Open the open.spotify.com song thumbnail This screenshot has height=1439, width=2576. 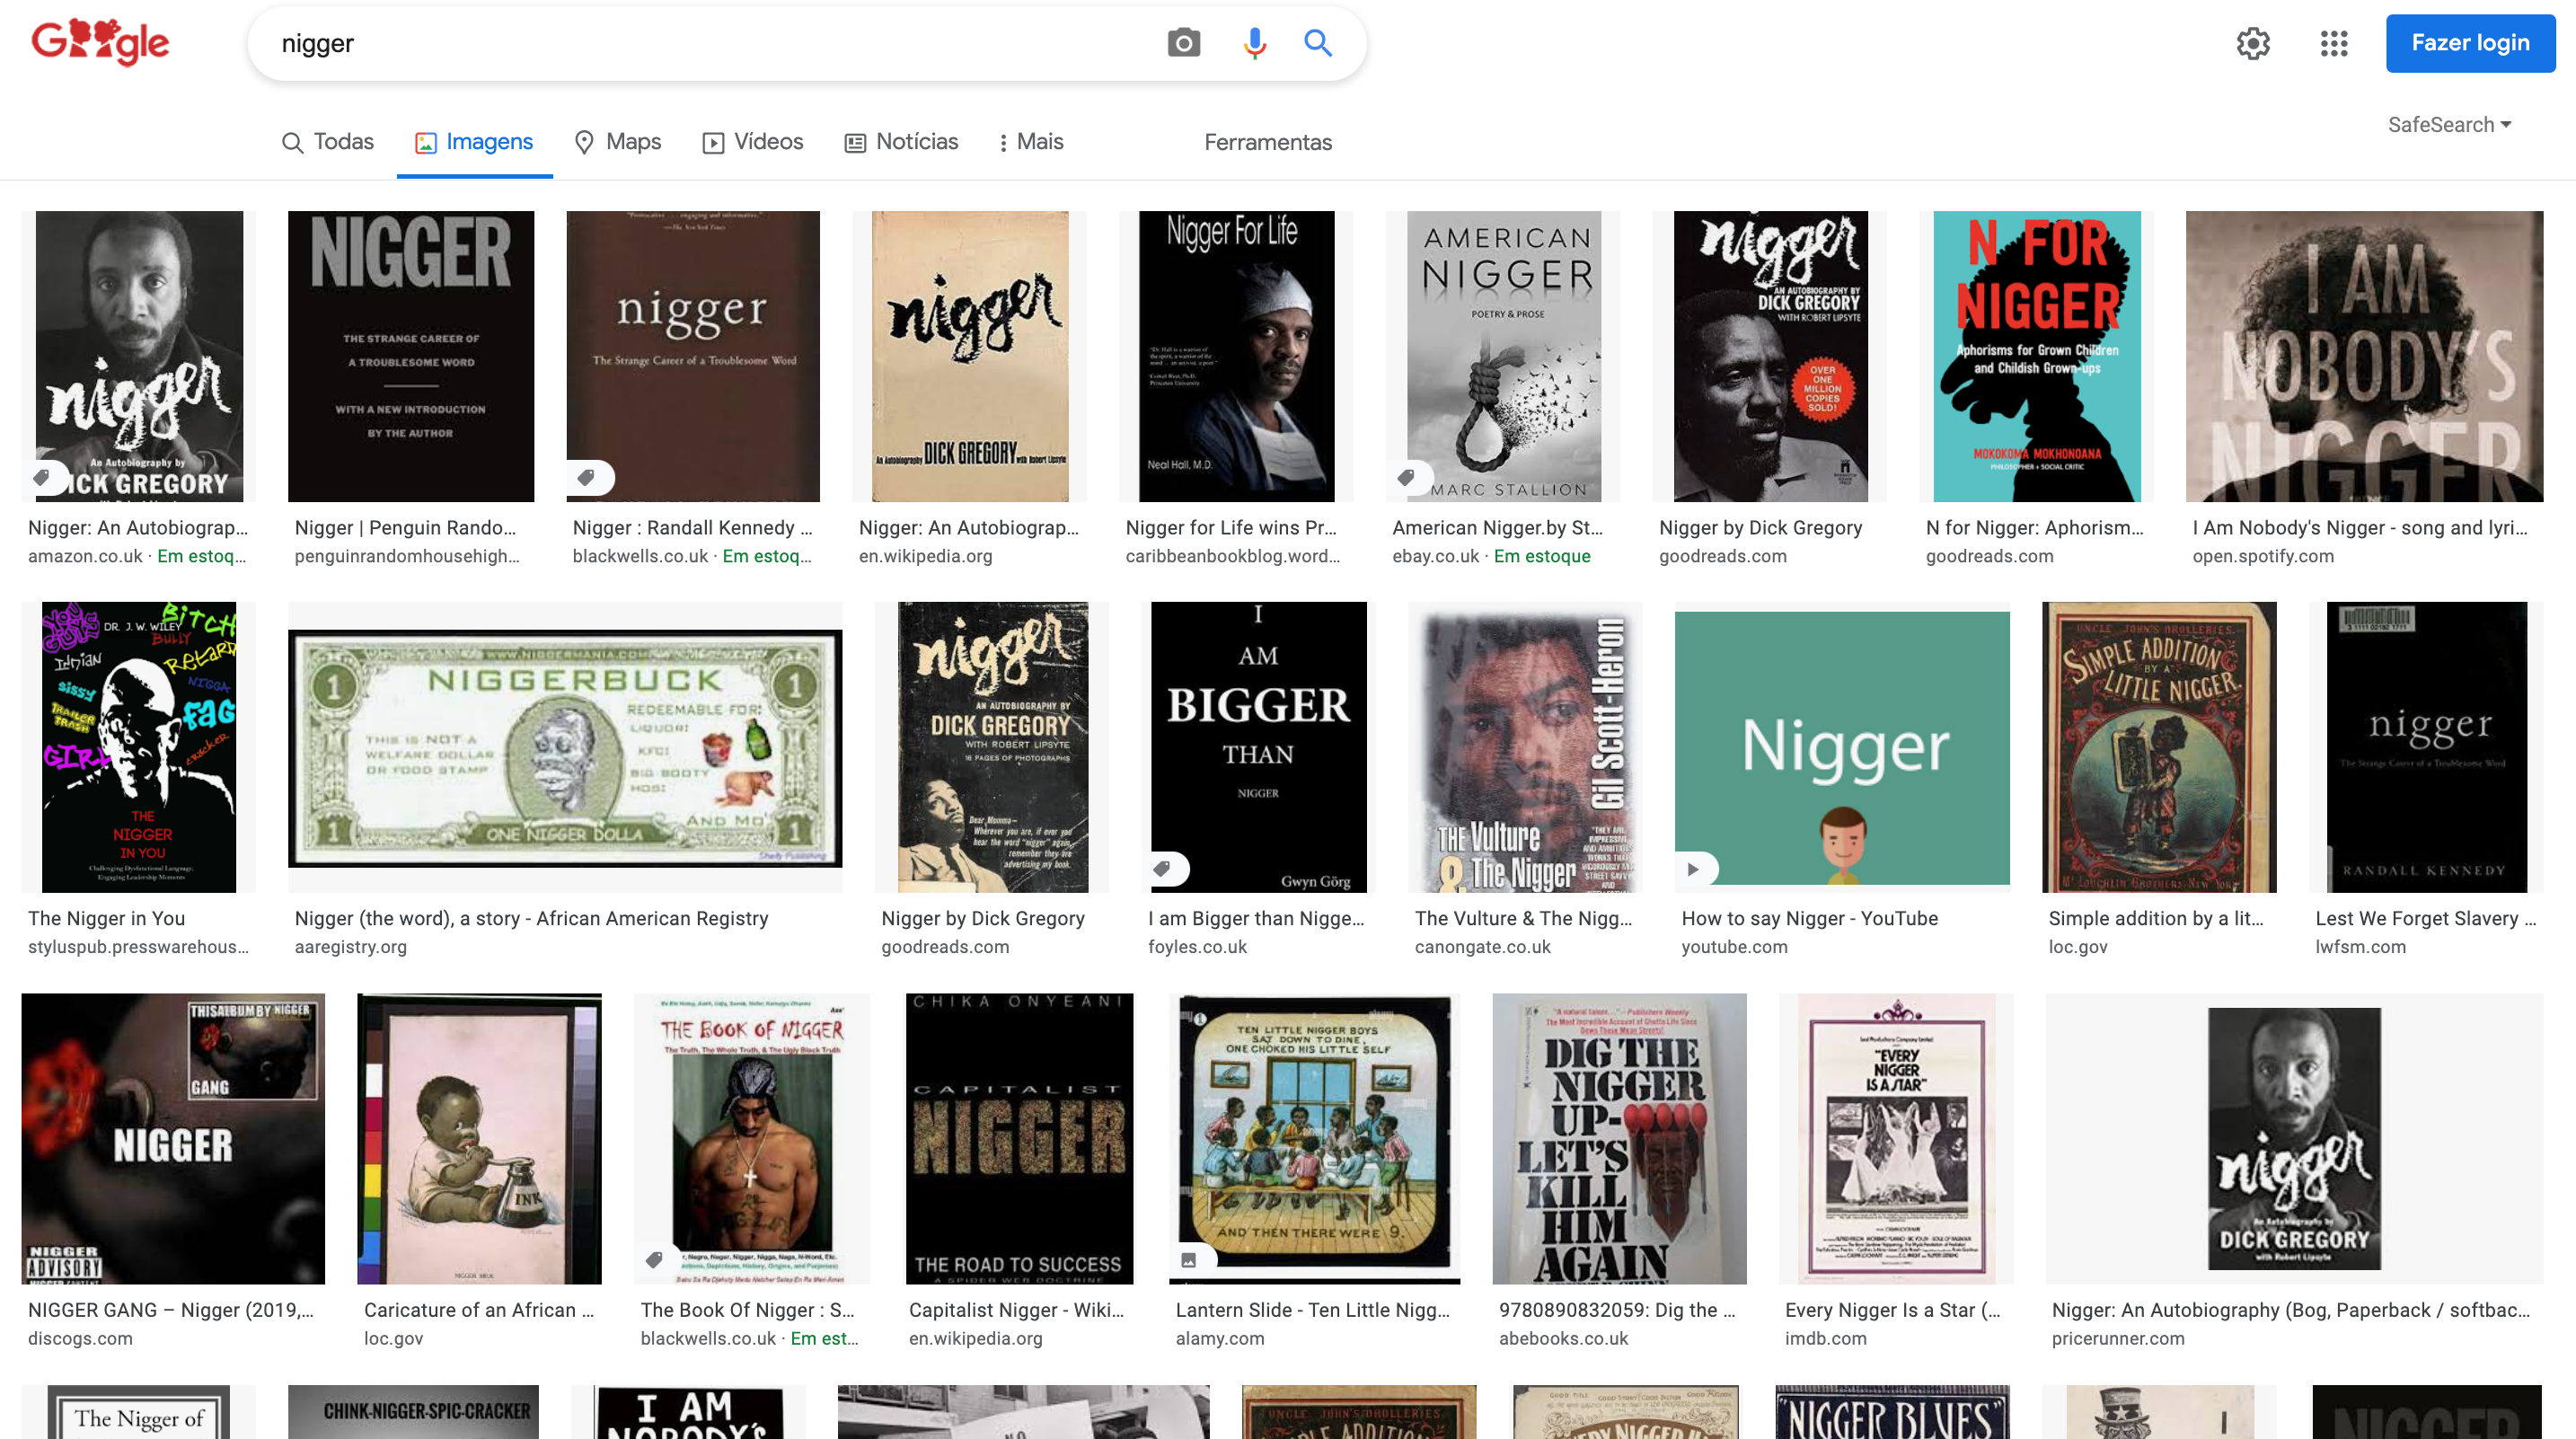point(2364,356)
